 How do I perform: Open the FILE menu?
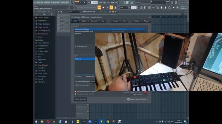35,2
